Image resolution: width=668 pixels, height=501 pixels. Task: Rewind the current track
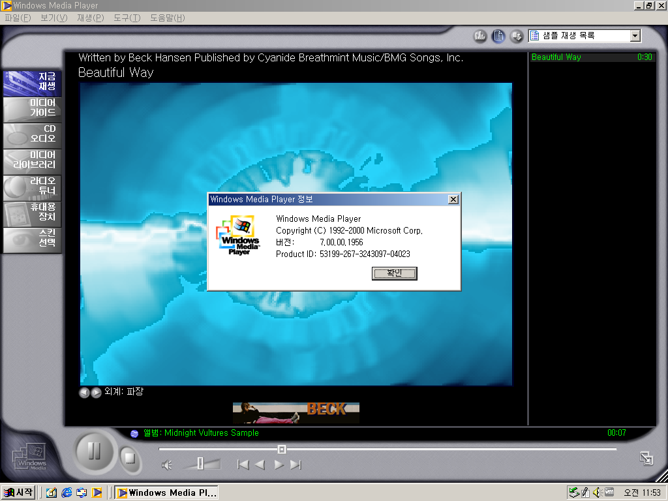[x=260, y=464]
